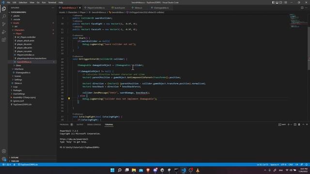The width and height of the screenshot is (310, 174).
Task: Expand the Slime folder
Action: [x=32, y=66]
